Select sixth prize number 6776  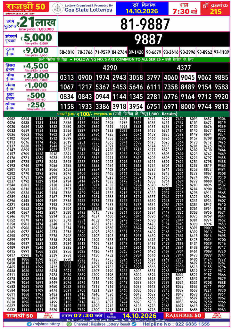click(x=171, y=97)
